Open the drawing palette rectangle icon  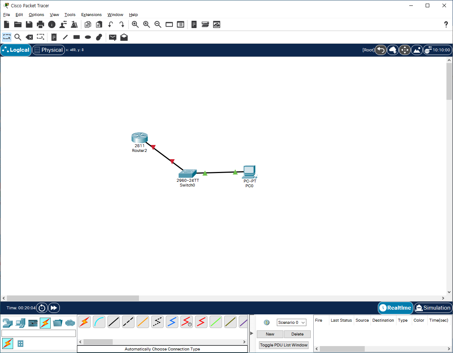tap(169, 24)
